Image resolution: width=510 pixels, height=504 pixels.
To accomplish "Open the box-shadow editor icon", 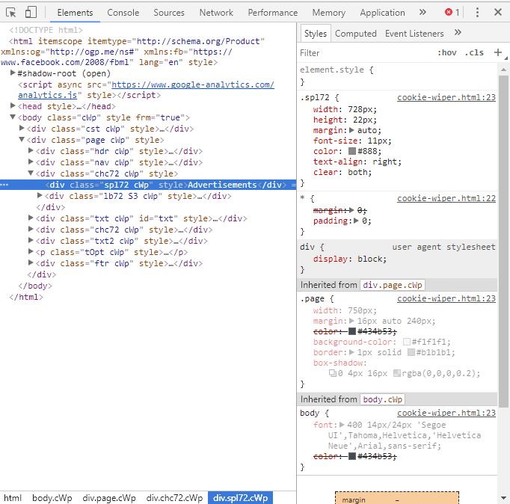I will (x=333, y=373).
